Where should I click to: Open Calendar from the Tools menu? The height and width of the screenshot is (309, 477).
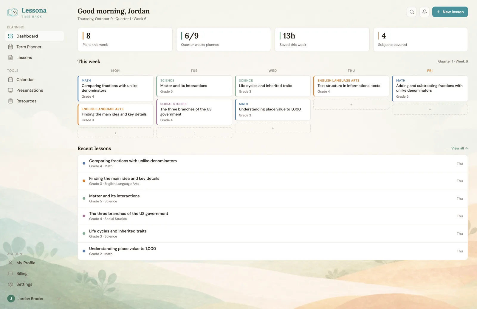[34, 79]
